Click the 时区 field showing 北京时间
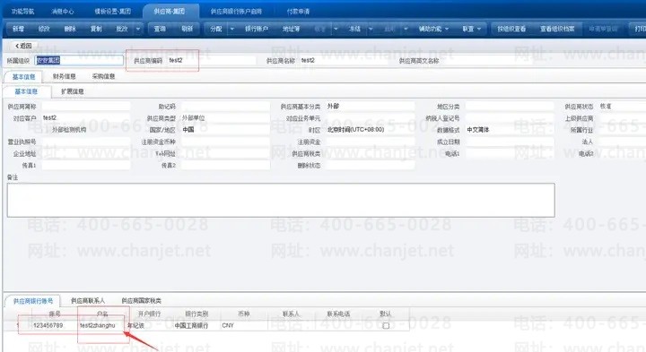This screenshot has width=646, height=352. (371, 130)
